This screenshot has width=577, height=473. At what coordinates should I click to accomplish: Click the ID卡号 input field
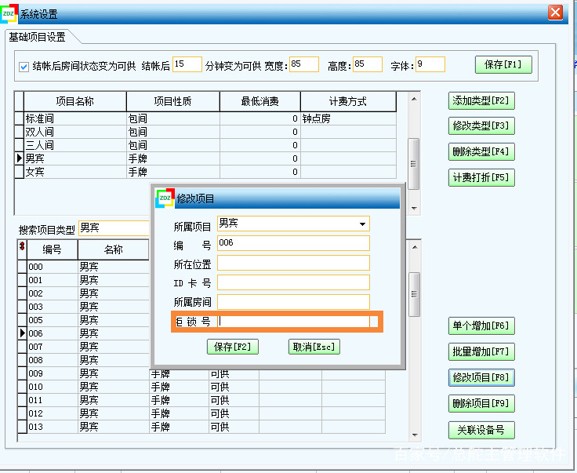coord(293,282)
